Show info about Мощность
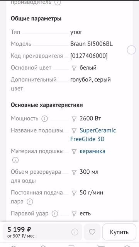 pyautogui.click(x=45, y=118)
